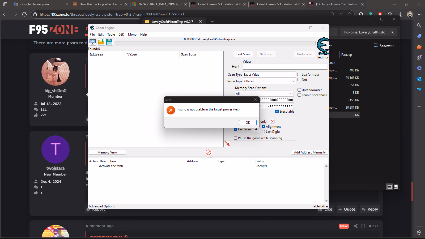Enable the Hex checkbox

click(x=240, y=67)
